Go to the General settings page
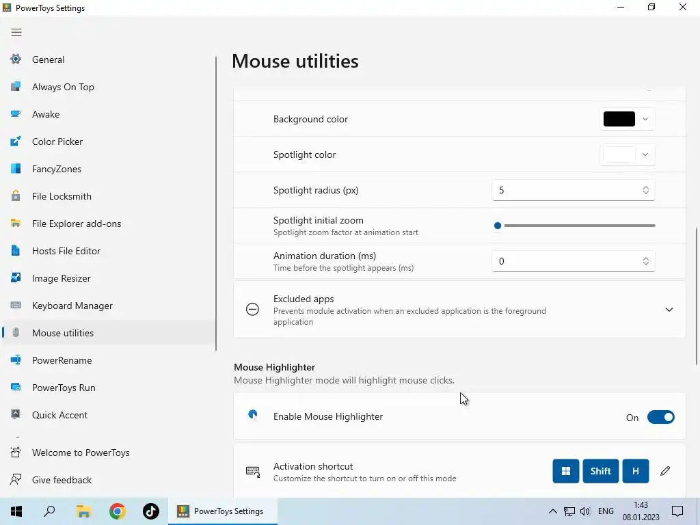 (x=109, y=59)
